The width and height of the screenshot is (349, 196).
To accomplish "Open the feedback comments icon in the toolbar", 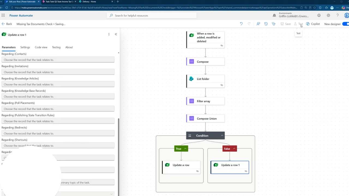I will pyautogui.click(x=258, y=24).
